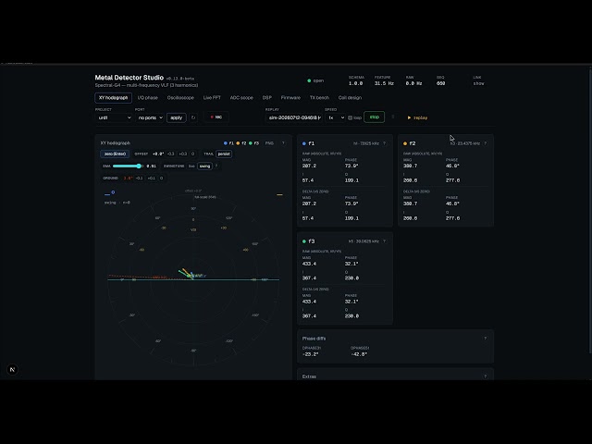Screen dimensions: 592x444
Task: Start recording with the rec button
Action: [216, 117]
